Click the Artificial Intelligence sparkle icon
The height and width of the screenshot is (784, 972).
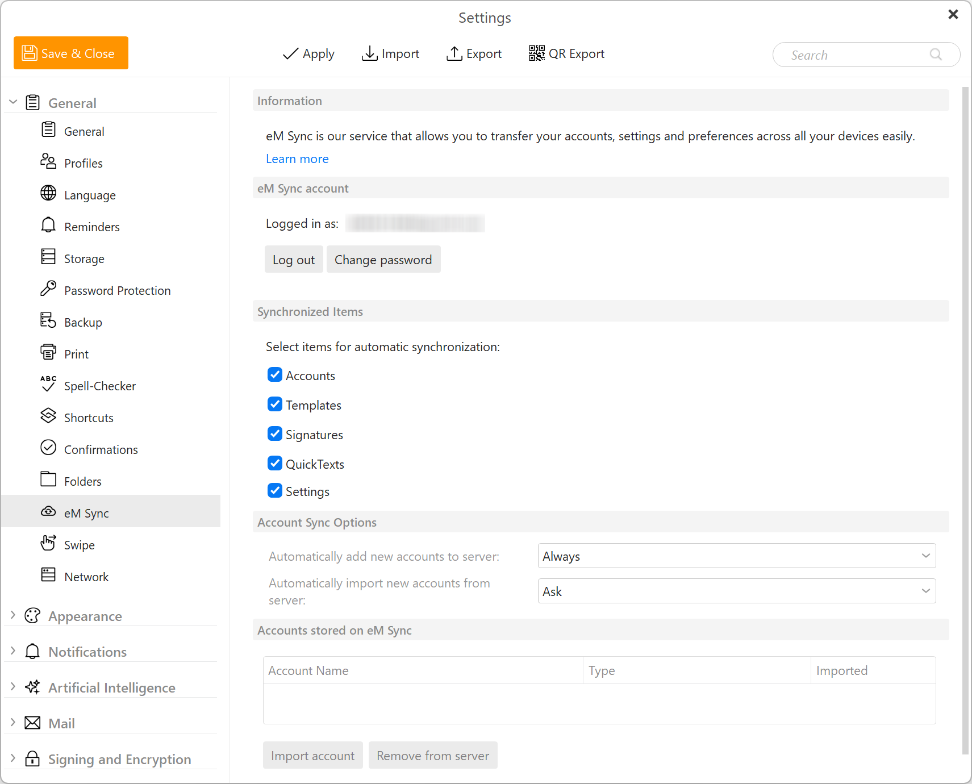[x=32, y=687]
